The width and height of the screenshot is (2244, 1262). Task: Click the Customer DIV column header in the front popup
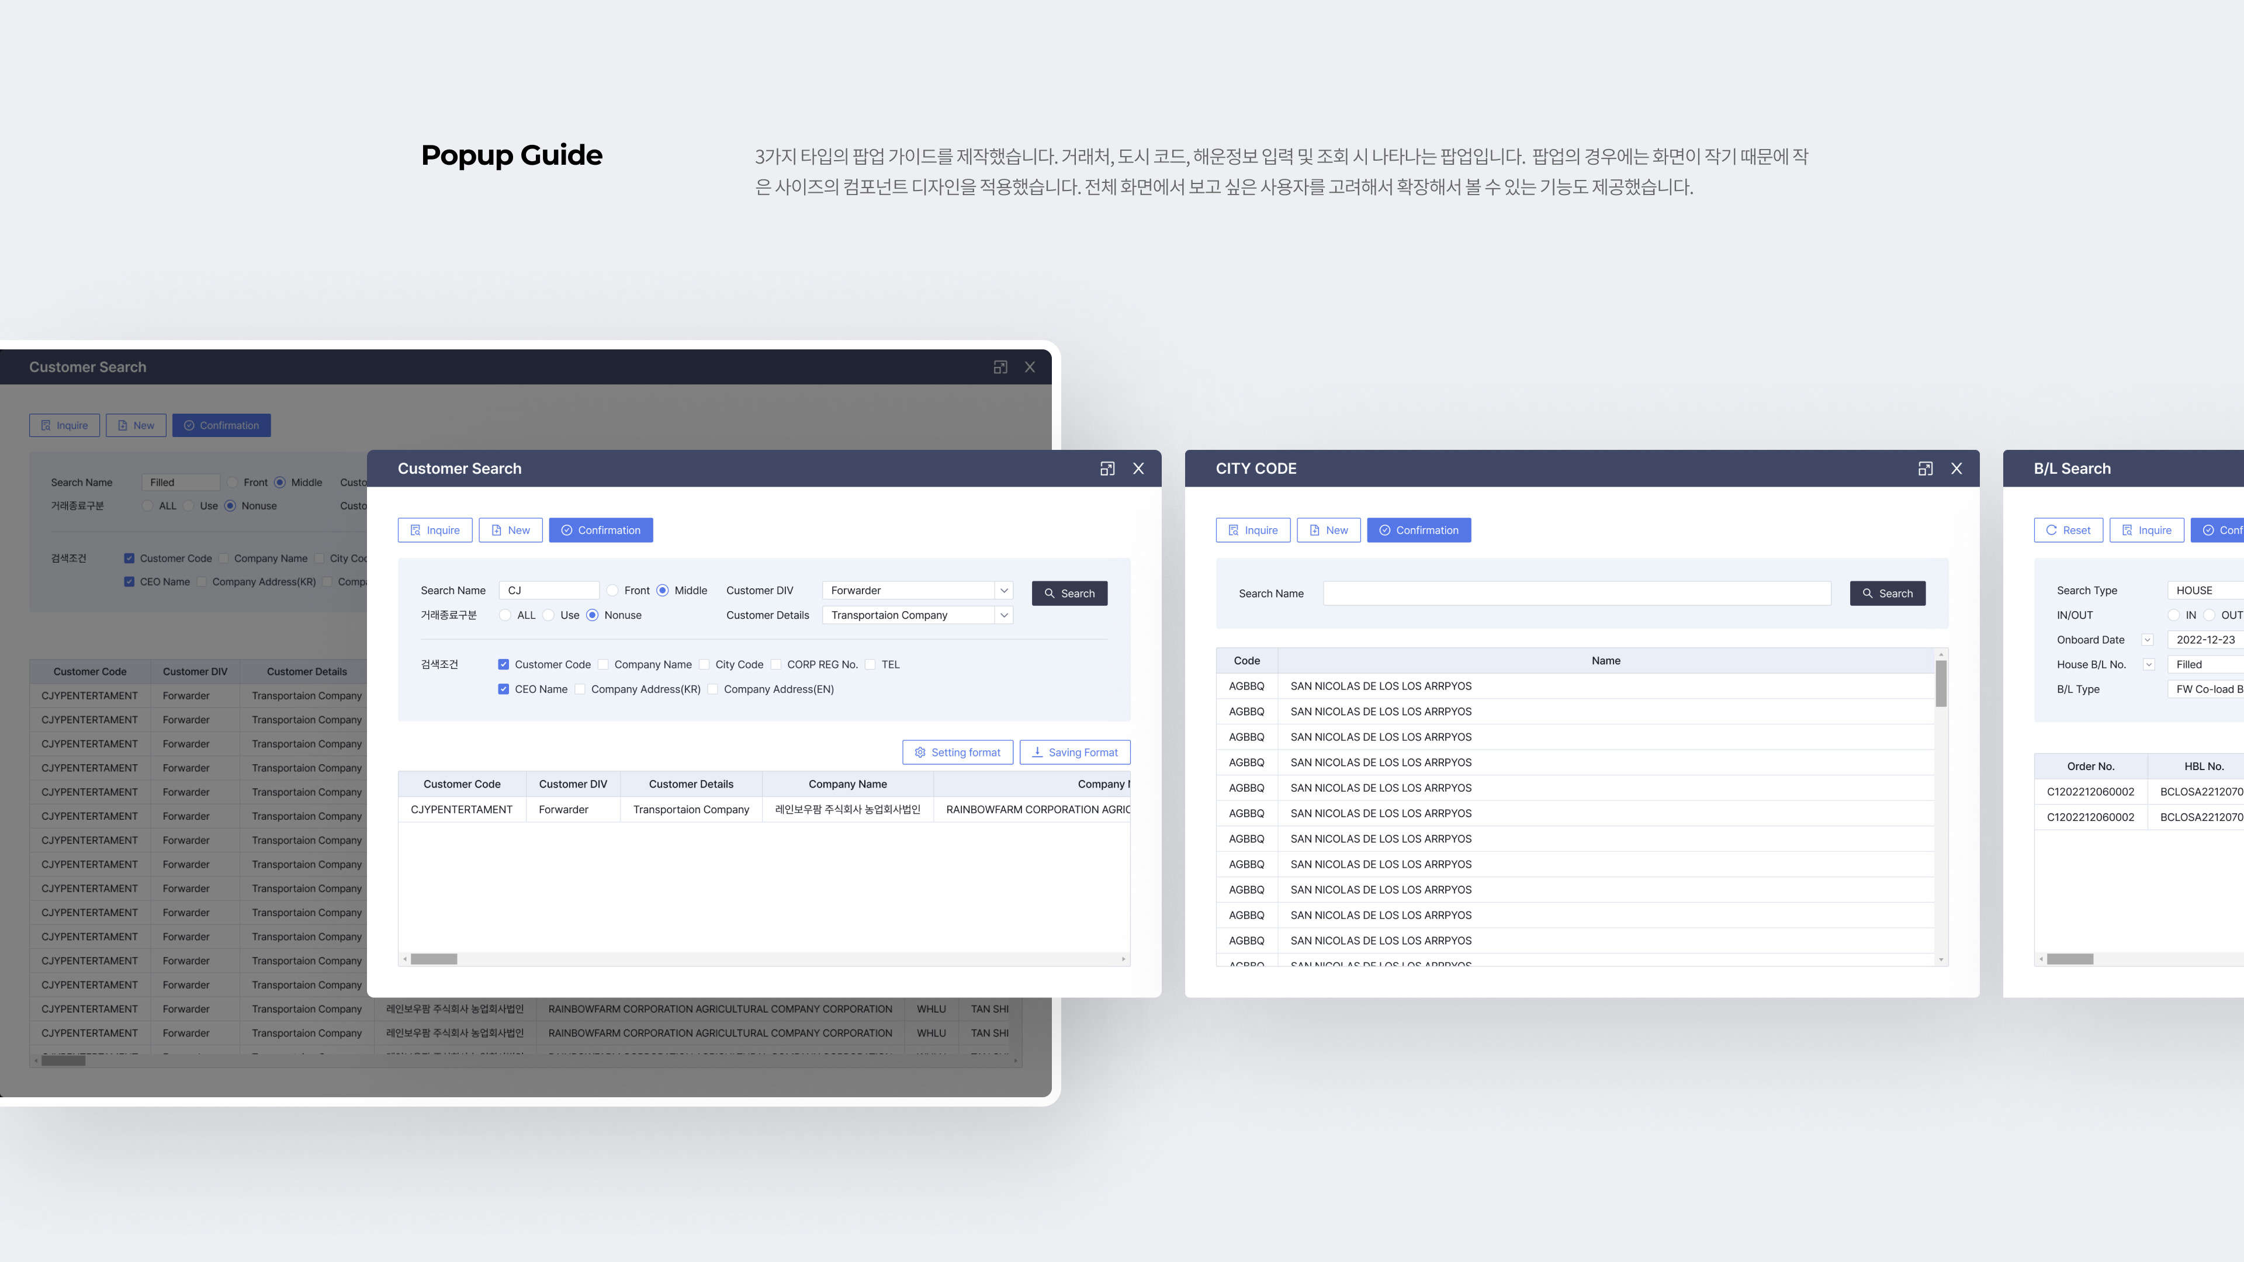click(573, 784)
